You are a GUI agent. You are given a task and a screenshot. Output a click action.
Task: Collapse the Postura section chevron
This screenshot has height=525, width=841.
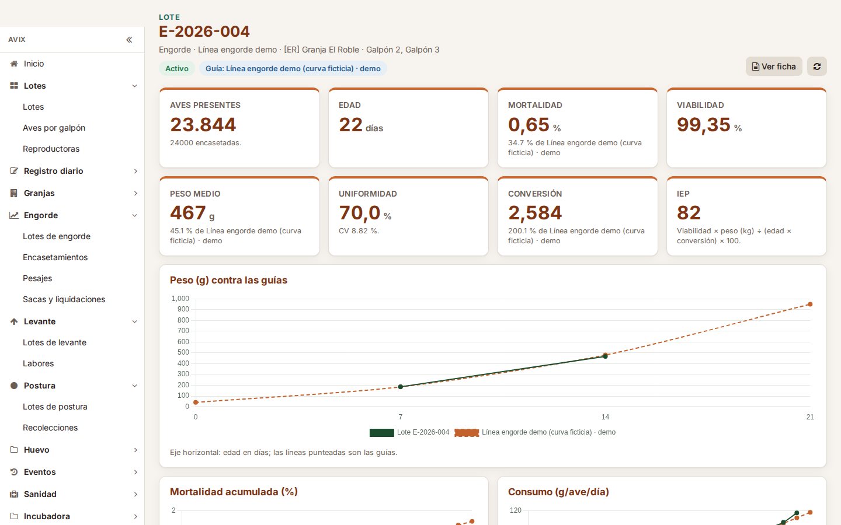pos(135,386)
